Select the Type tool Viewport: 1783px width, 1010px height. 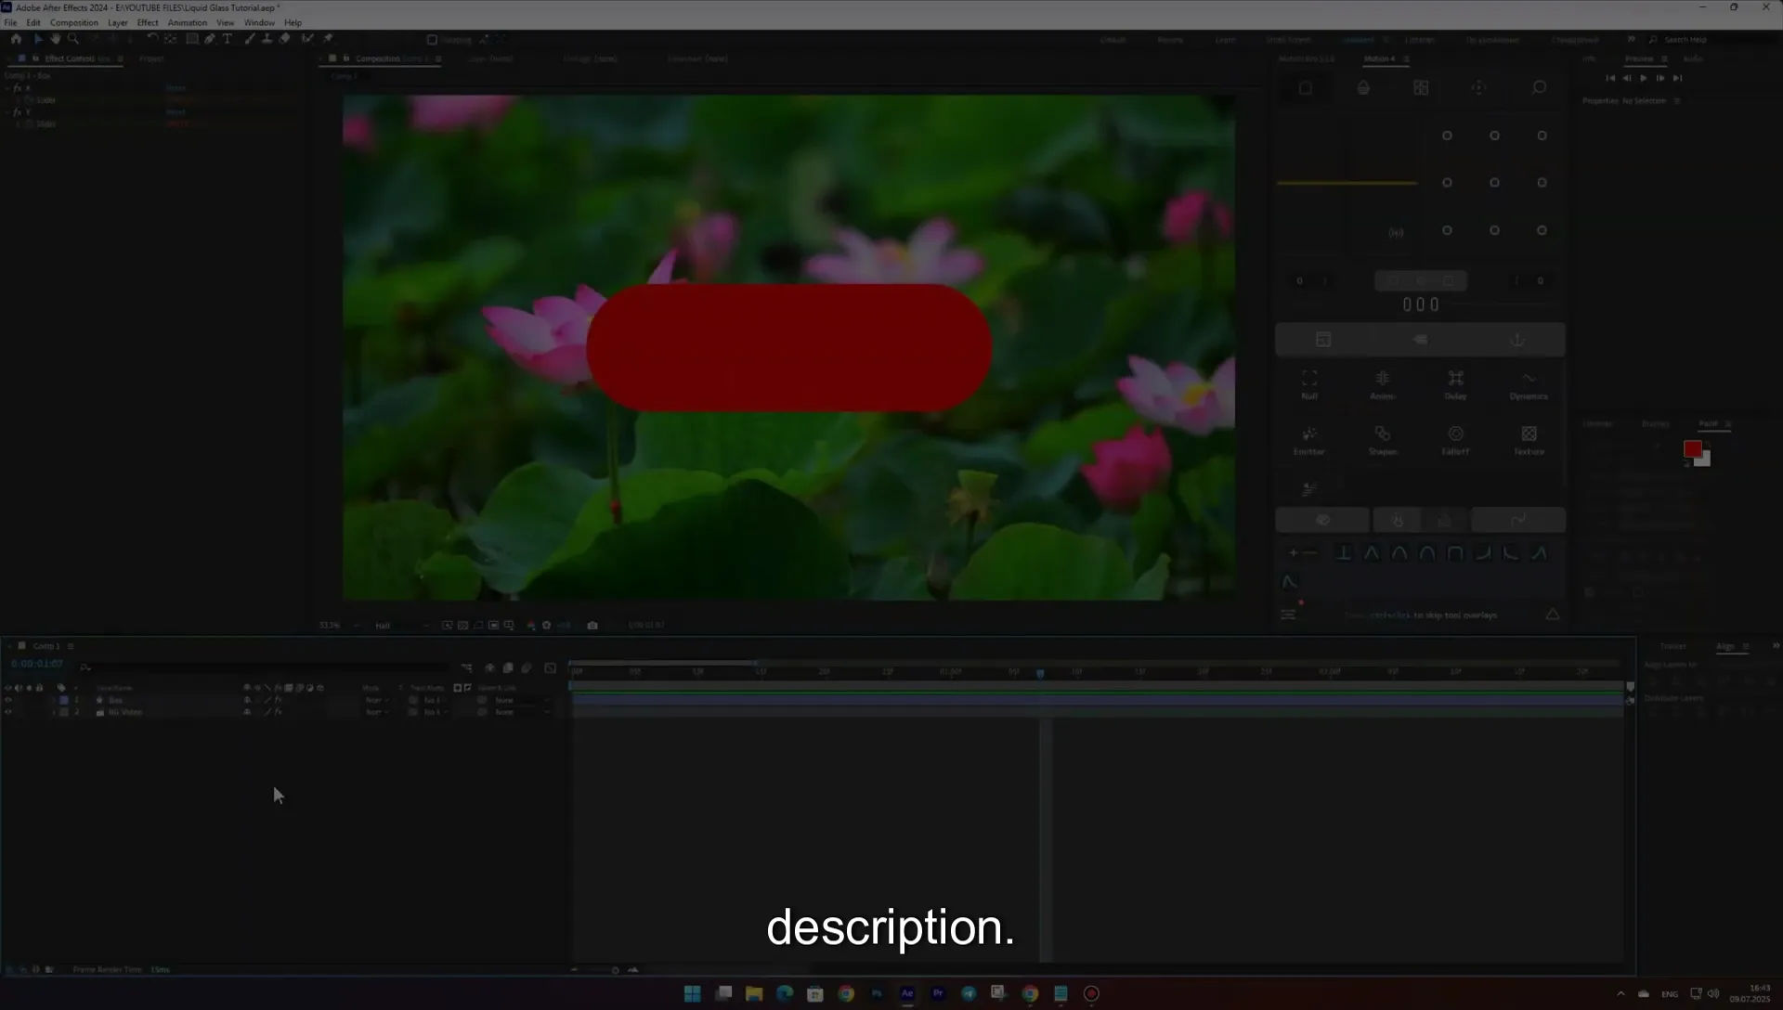(x=228, y=39)
